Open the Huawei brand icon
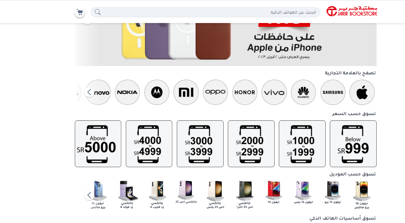This screenshot has height=223, width=405. tap(303, 92)
